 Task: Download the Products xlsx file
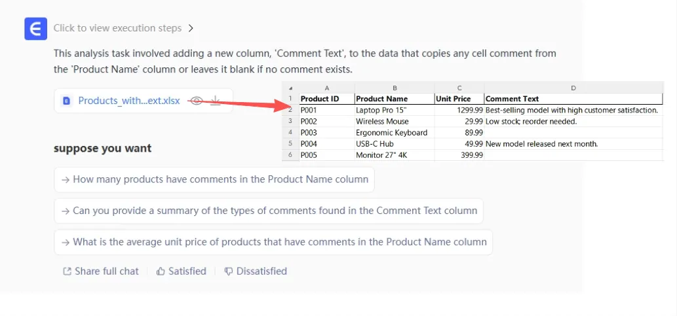coord(215,101)
